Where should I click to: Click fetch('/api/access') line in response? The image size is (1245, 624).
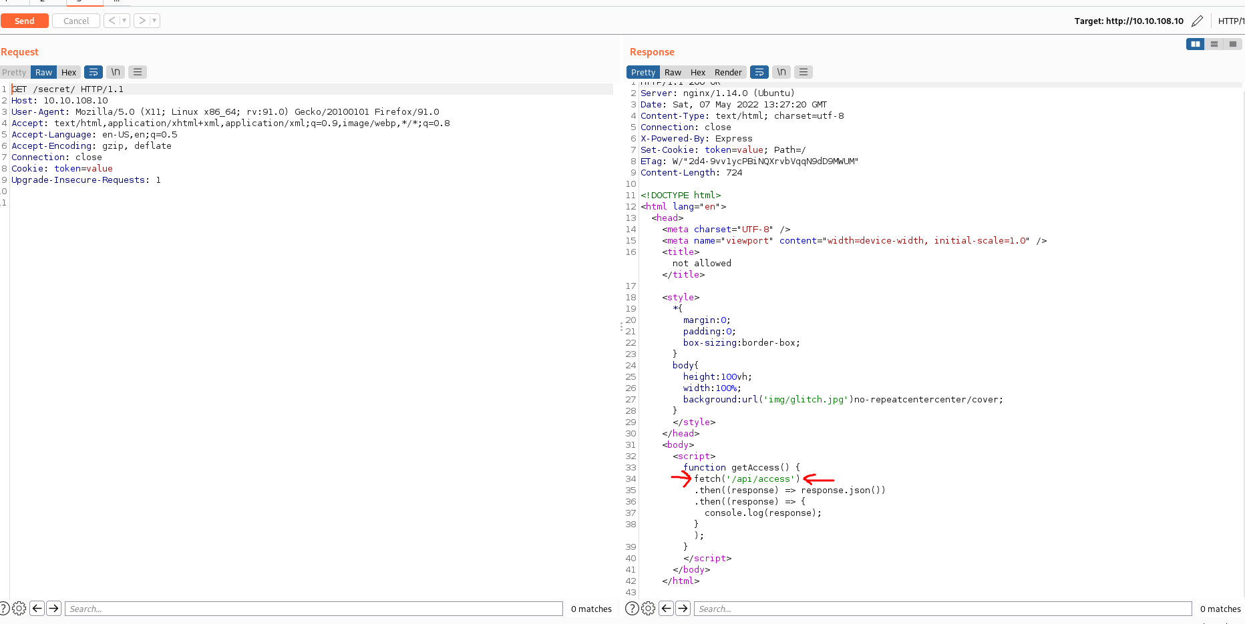pyautogui.click(x=747, y=479)
